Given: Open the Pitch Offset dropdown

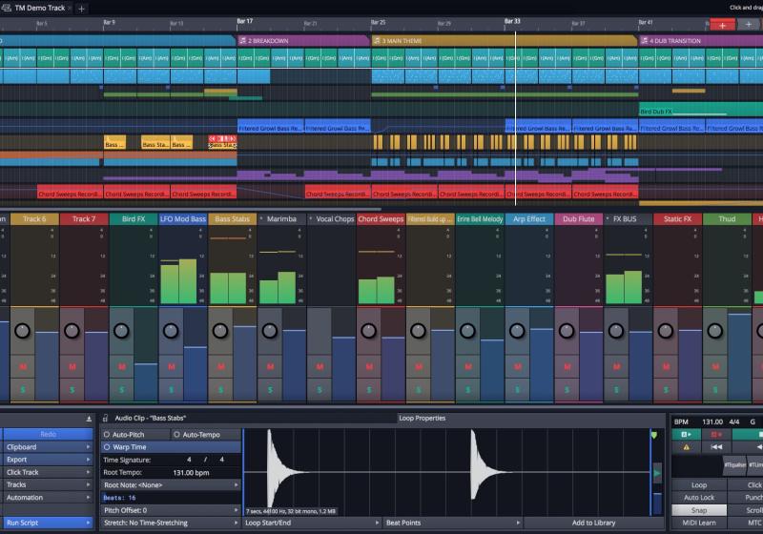Looking at the screenshot, I should (x=171, y=510).
